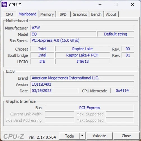The width and height of the screenshot is (141, 141).
Task: Click the Validate button
Action: (x=100, y=136)
